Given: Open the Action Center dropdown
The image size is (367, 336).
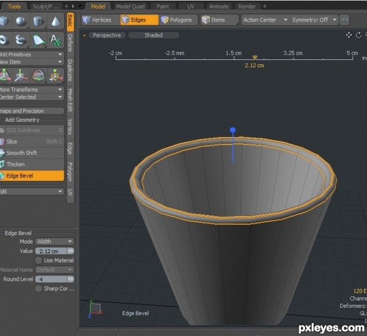Looking at the screenshot, I should click(265, 20).
